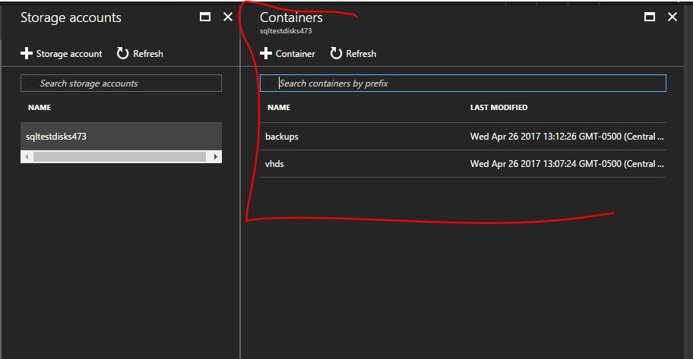Click the plus icon to add Container
693x359 pixels.
pos(266,54)
